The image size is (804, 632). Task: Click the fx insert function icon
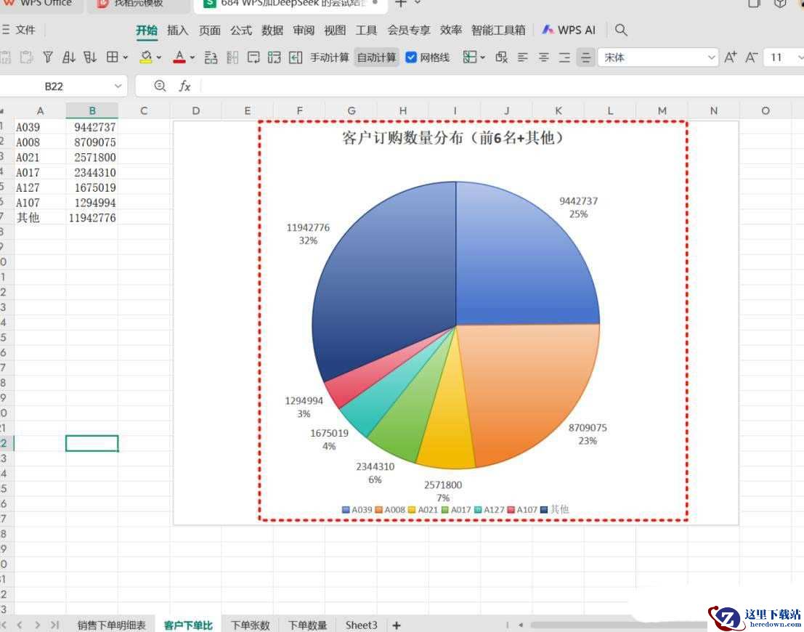click(x=184, y=86)
